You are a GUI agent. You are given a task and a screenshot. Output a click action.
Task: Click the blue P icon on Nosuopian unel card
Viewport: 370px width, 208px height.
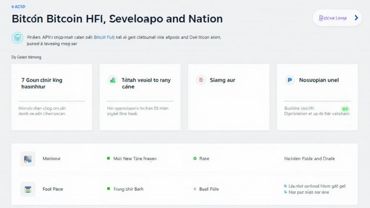pyautogui.click(x=289, y=80)
